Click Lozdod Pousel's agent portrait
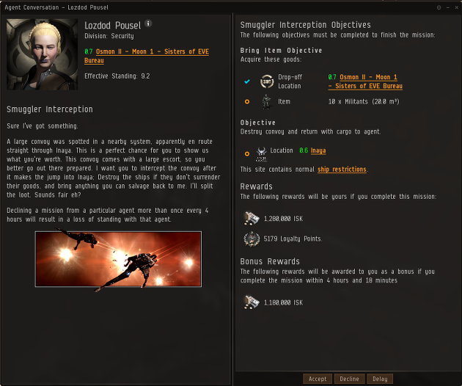Image resolution: width=462 pixels, height=386 pixels. tap(42, 54)
